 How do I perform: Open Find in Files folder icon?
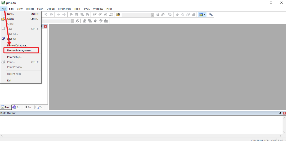pyautogui.click(x=118, y=15)
